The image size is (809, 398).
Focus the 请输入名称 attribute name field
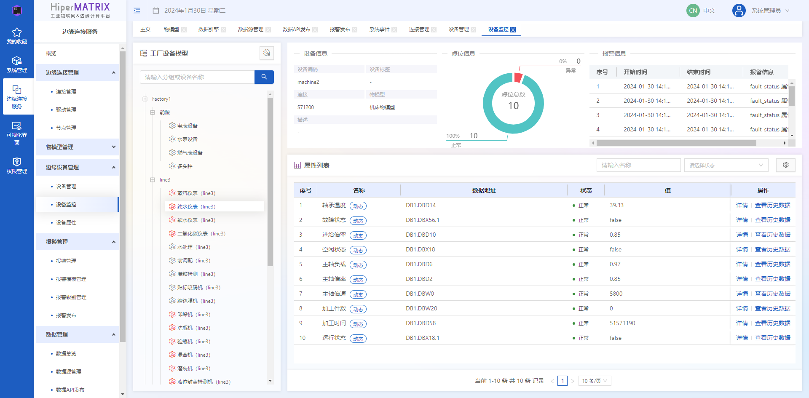click(638, 165)
